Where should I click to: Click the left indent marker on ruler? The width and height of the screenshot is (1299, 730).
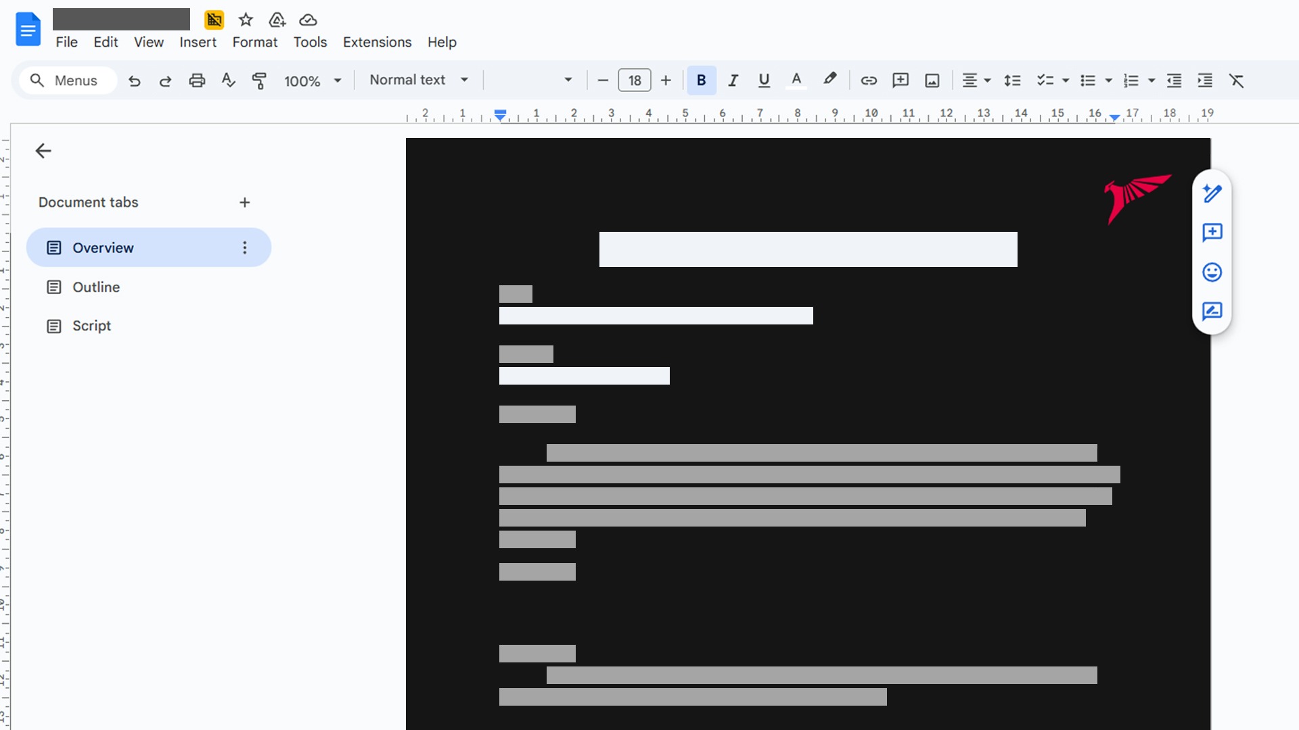coord(500,115)
